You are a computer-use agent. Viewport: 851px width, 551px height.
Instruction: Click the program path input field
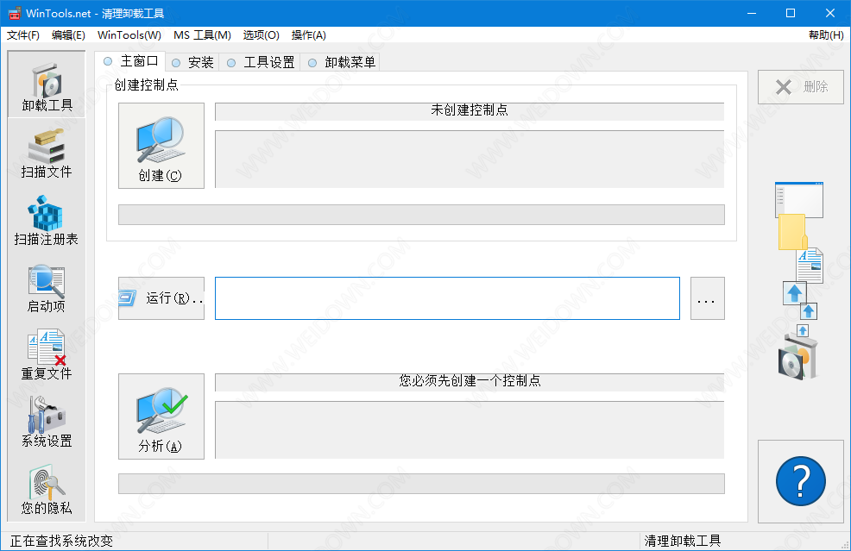[447, 298]
